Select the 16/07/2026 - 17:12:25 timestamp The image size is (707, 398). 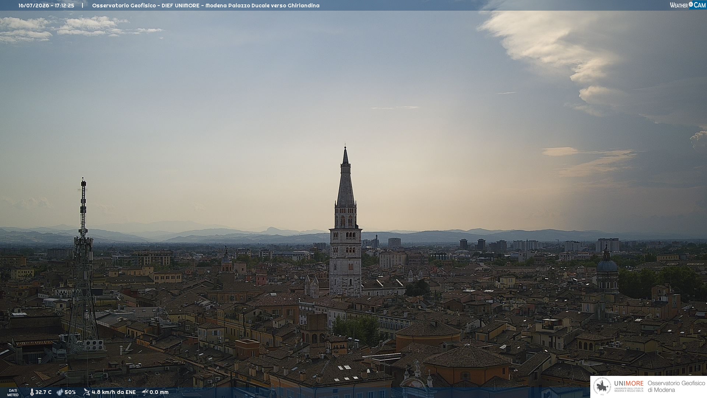[46, 6]
